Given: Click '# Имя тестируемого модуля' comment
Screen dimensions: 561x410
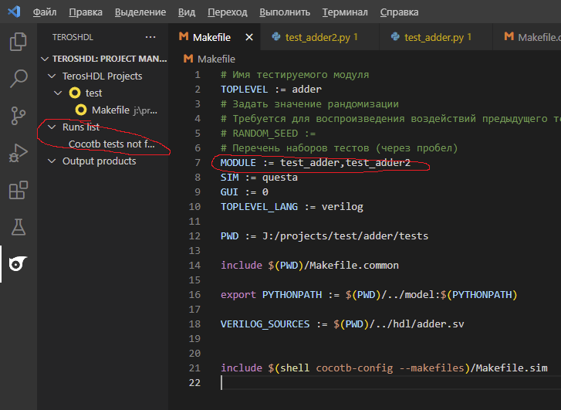Looking at the screenshot, I should [295, 74].
